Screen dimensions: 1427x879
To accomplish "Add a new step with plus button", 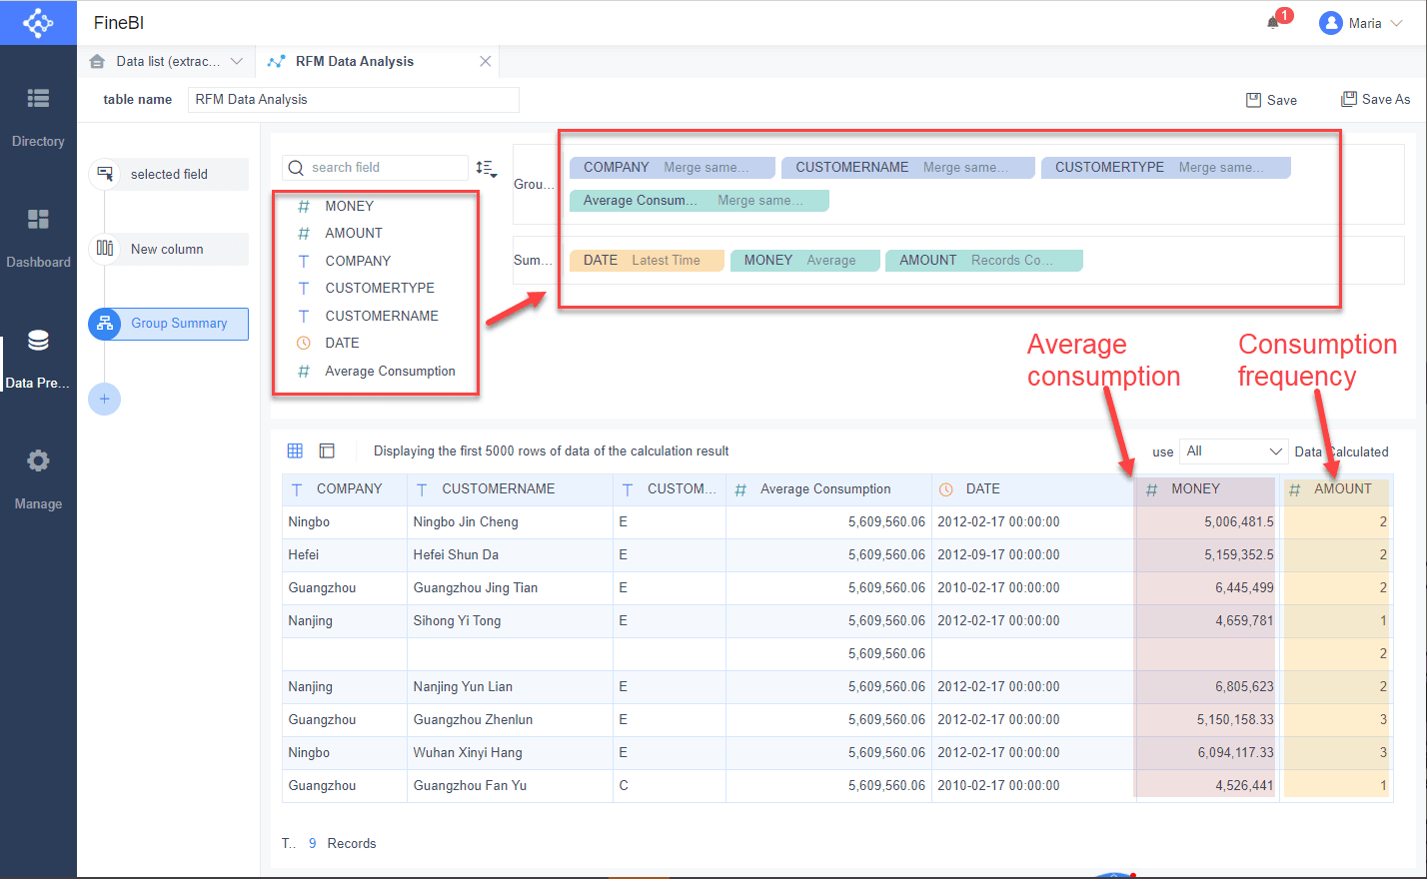I will click(104, 400).
